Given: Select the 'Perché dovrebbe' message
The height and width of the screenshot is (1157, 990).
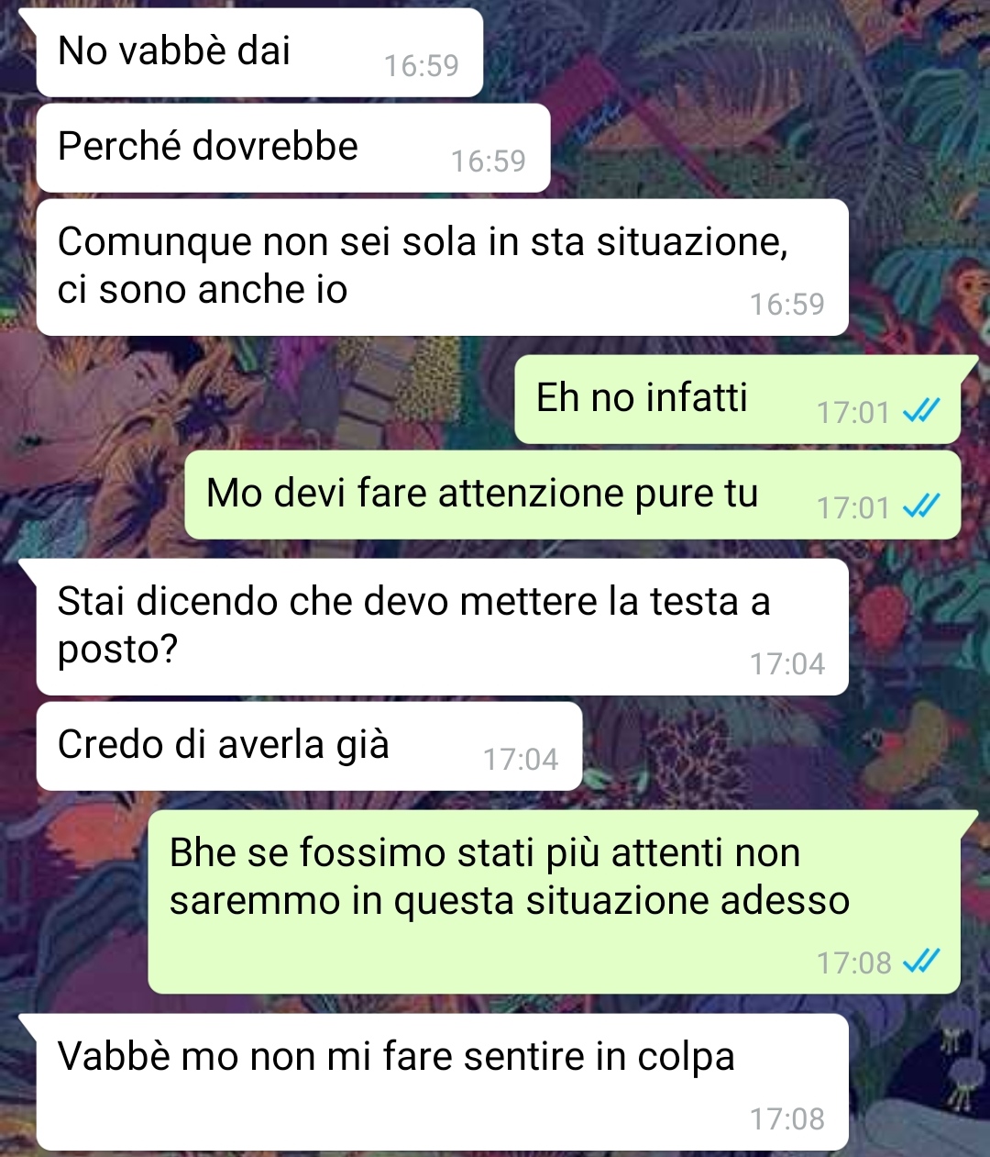Looking at the screenshot, I should point(293,148).
